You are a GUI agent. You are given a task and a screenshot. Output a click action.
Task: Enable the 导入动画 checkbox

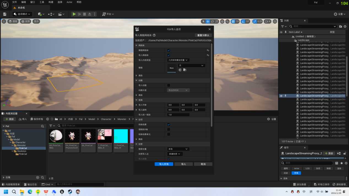click(x=169, y=85)
